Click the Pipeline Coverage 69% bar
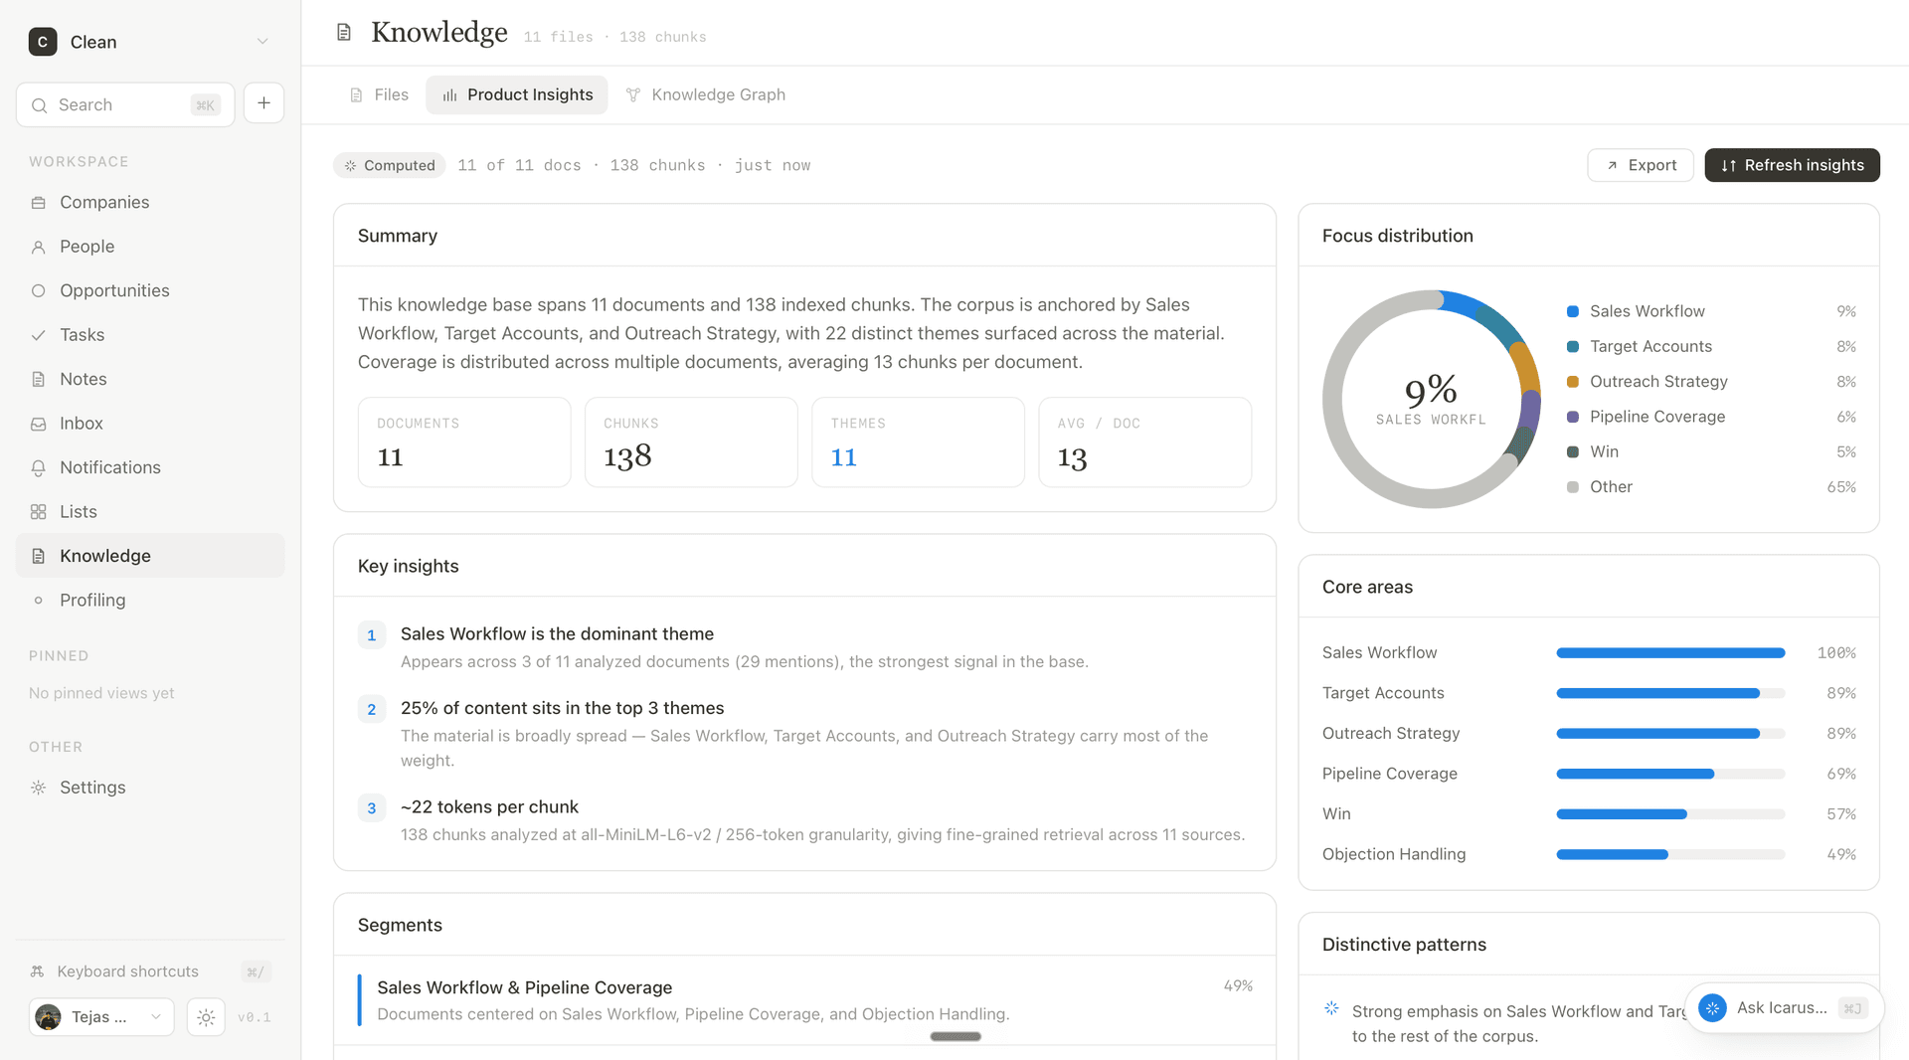 pos(1670,774)
